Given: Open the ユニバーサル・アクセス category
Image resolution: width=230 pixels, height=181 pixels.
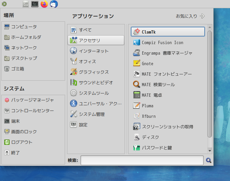Looking at the screenshot, I should [96, 104].
